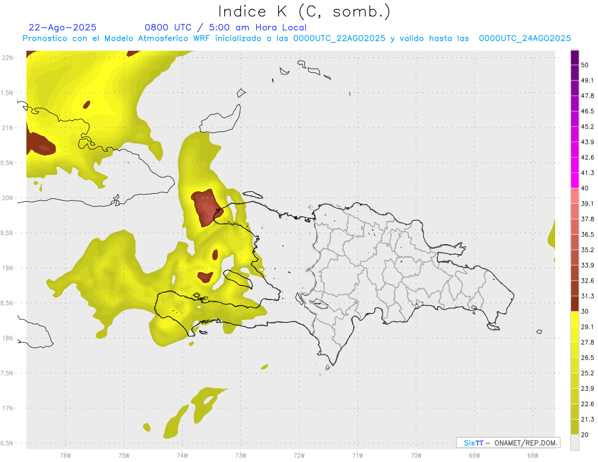Click the '71W' longitude label
Screen dimensions: 598x462
pos(357,456)
